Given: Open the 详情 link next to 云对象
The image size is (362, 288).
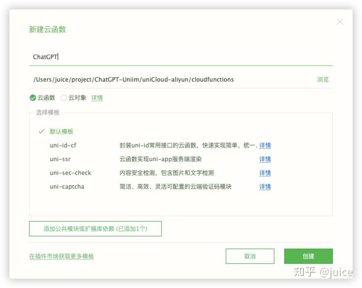Looking at the screenshot, I should 97,98.
